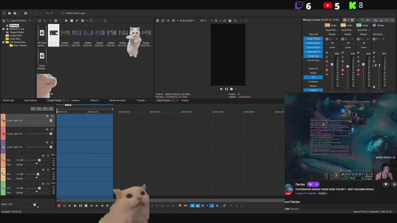Mute video track 1

click(47, 116)
